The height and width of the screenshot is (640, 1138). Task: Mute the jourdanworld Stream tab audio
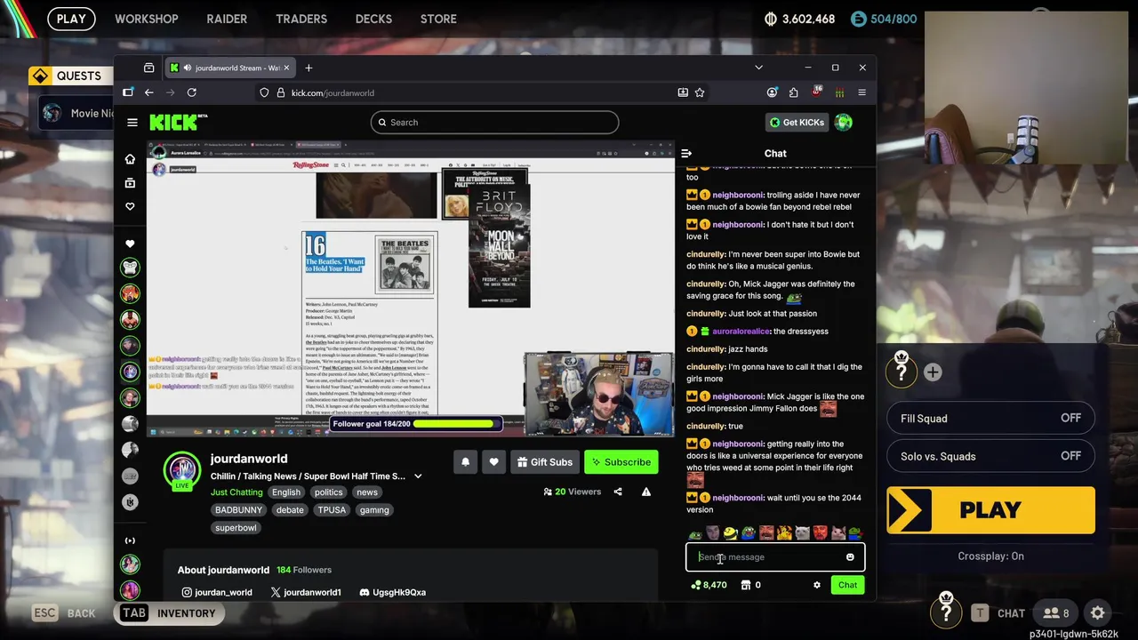187,68
